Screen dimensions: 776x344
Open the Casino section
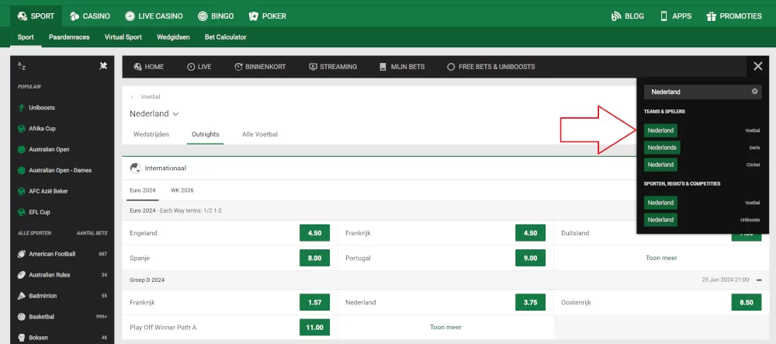click(89, 16)
